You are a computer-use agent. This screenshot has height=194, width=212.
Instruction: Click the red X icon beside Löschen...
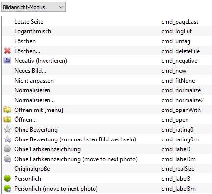pyautogui.click(x=7, y=51)
